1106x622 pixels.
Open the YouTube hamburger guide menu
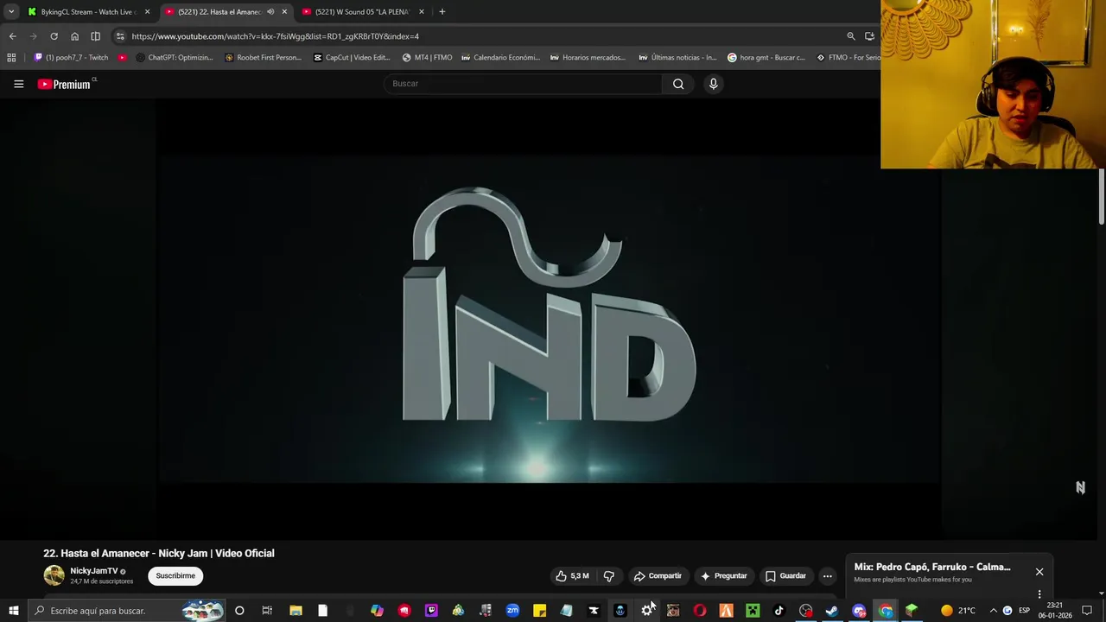click(18, 84)
